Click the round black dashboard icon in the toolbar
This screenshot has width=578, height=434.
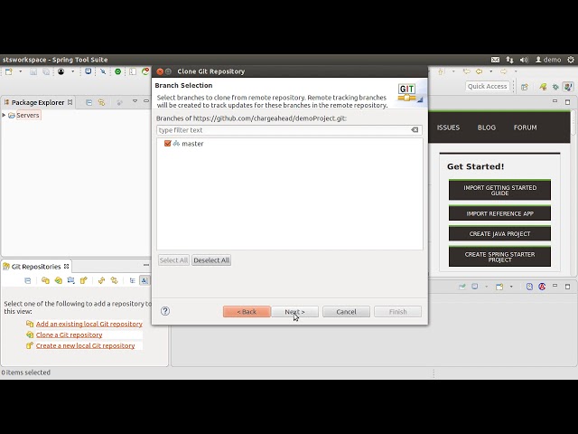[x=61, y=71]
